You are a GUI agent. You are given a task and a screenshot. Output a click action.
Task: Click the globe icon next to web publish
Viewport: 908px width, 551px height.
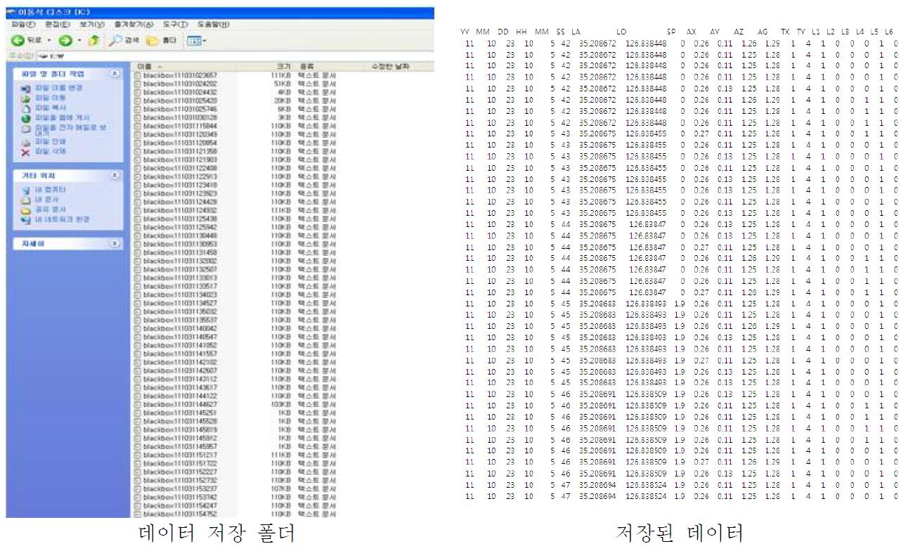[x=25, y=117]
